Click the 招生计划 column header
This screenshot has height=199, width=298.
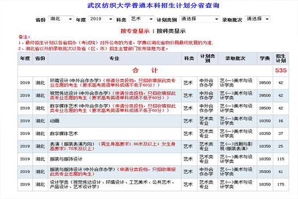pos(281,59)
